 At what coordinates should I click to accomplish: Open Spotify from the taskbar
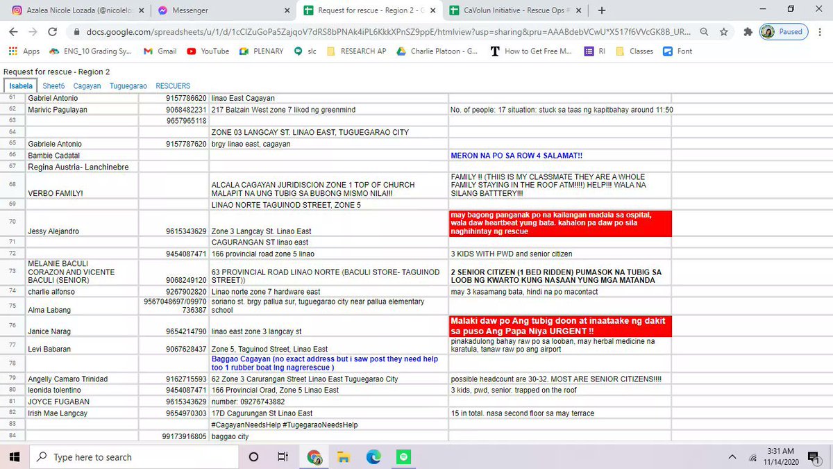405,456
